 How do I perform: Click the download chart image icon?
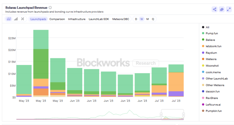pyautogui.click(x=222, y=9)
